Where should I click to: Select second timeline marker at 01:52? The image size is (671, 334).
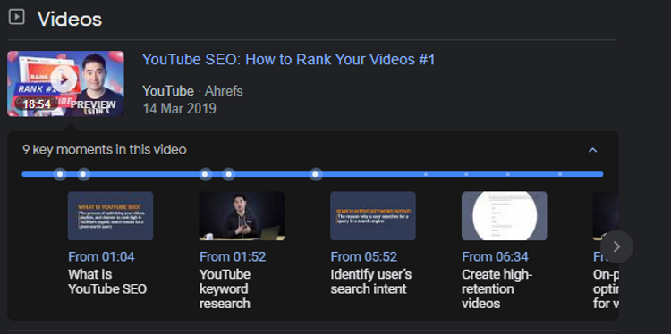[83, 174]
